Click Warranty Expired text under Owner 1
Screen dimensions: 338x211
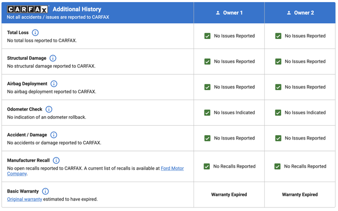point(229,195)
